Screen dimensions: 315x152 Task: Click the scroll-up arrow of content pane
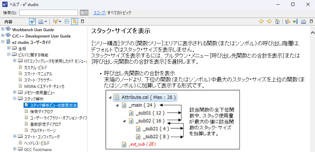(313, 33)
